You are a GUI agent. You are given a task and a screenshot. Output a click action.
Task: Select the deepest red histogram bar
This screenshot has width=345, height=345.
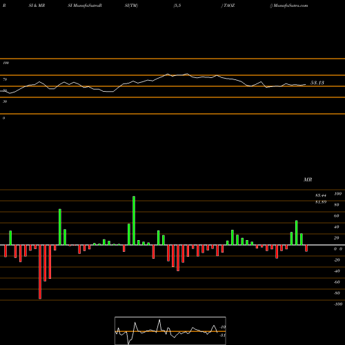[x=40, y=272]
